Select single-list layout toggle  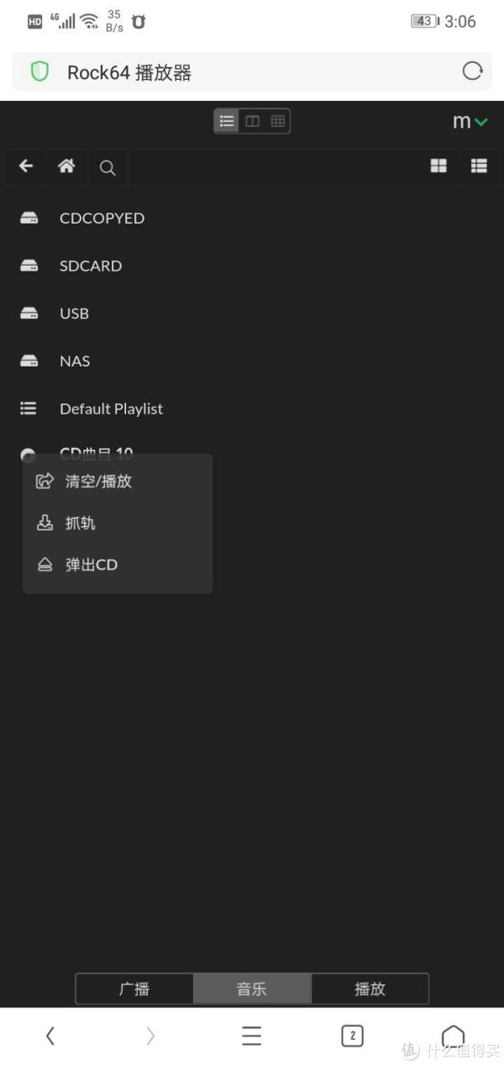pyautogui.click(x=227, y=121)
